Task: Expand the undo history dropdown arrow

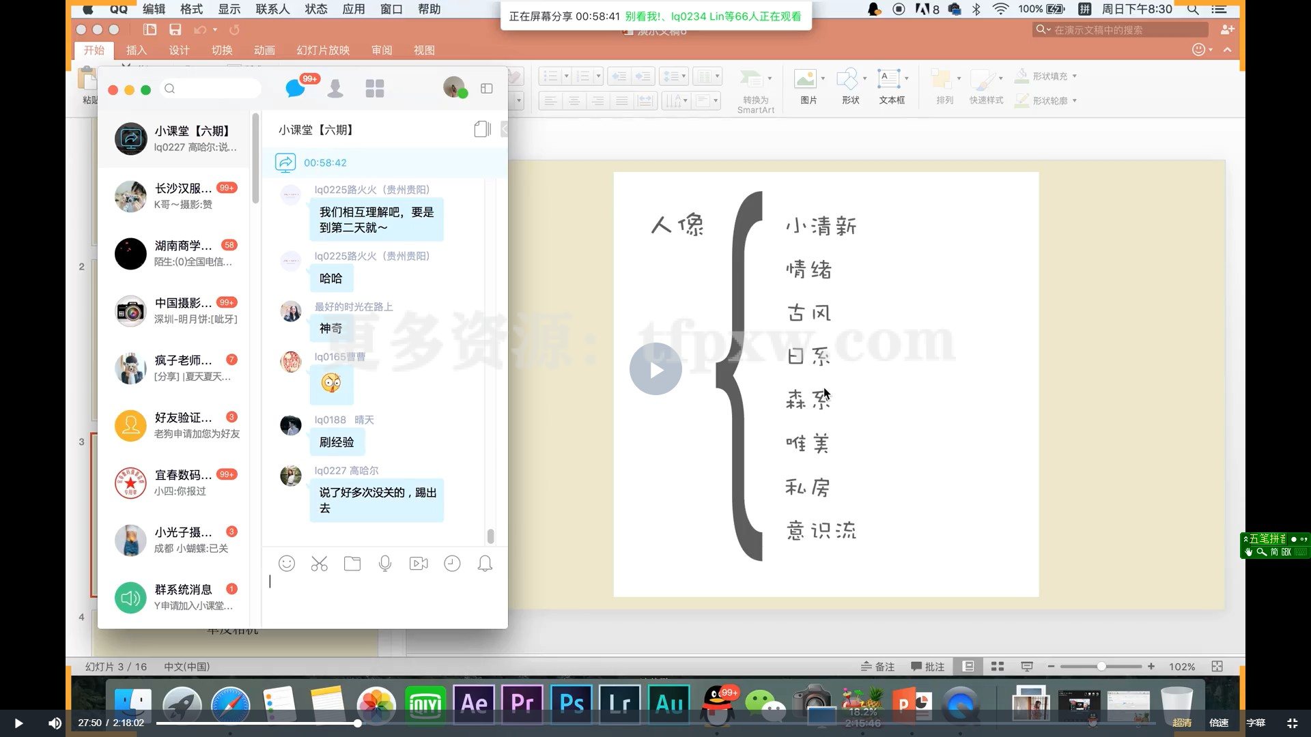Action: tap(215, 30)
